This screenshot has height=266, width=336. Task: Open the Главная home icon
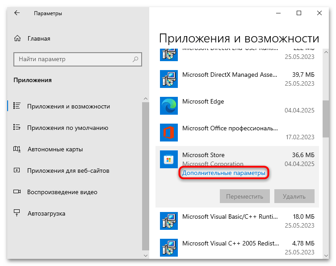pyautogui.click(x=17, y=38)
